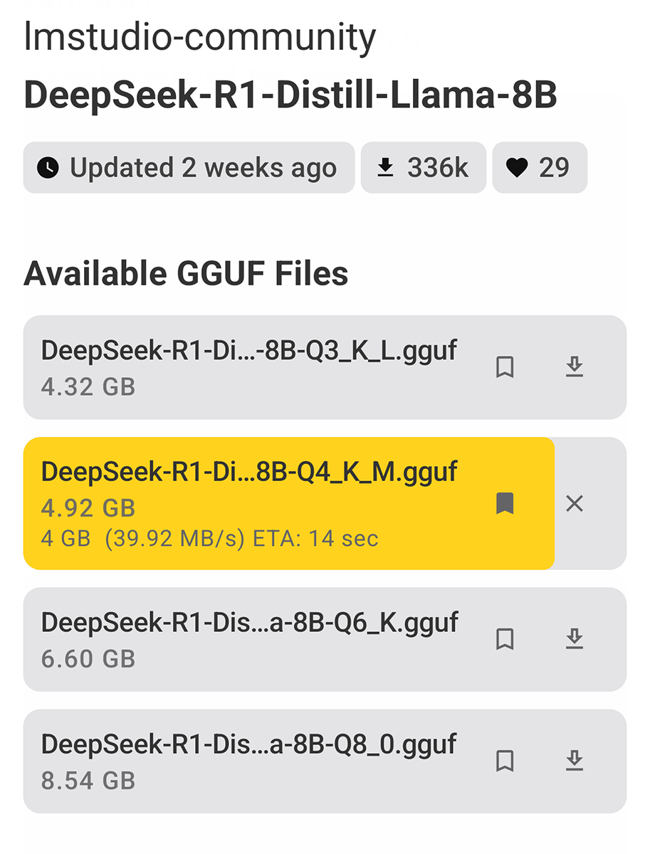Click the Available GGUF Files heading

pyautogui.click(x=186, y=274)
